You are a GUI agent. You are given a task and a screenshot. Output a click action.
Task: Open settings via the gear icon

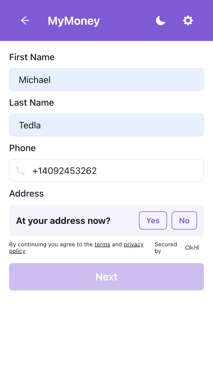point(188,20)
